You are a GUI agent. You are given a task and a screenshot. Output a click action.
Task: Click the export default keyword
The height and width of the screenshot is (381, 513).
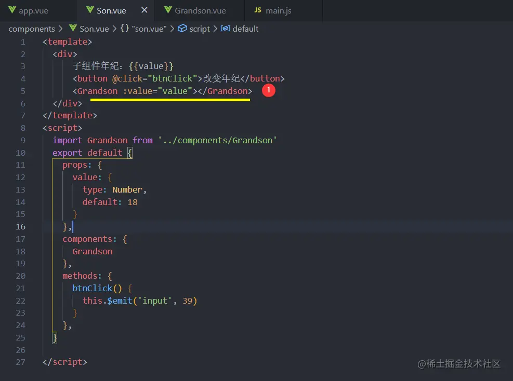[87, 153]
